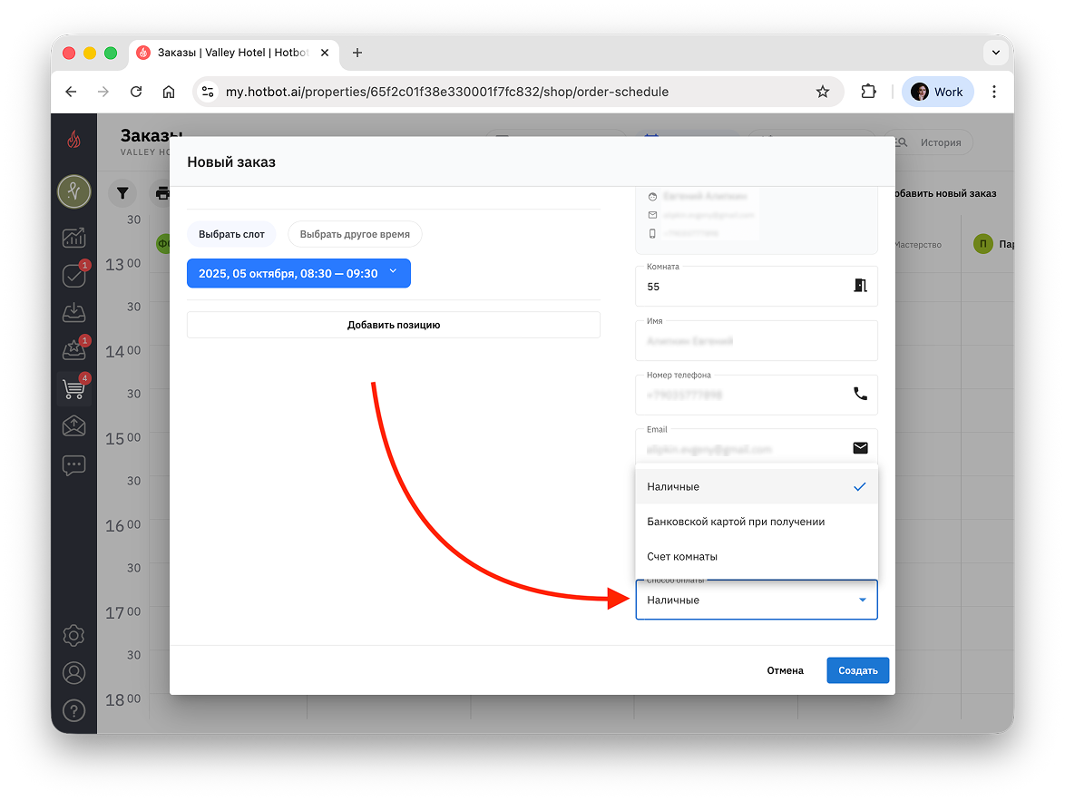
Task: Click the 18 00 time label
Action: 123,699
